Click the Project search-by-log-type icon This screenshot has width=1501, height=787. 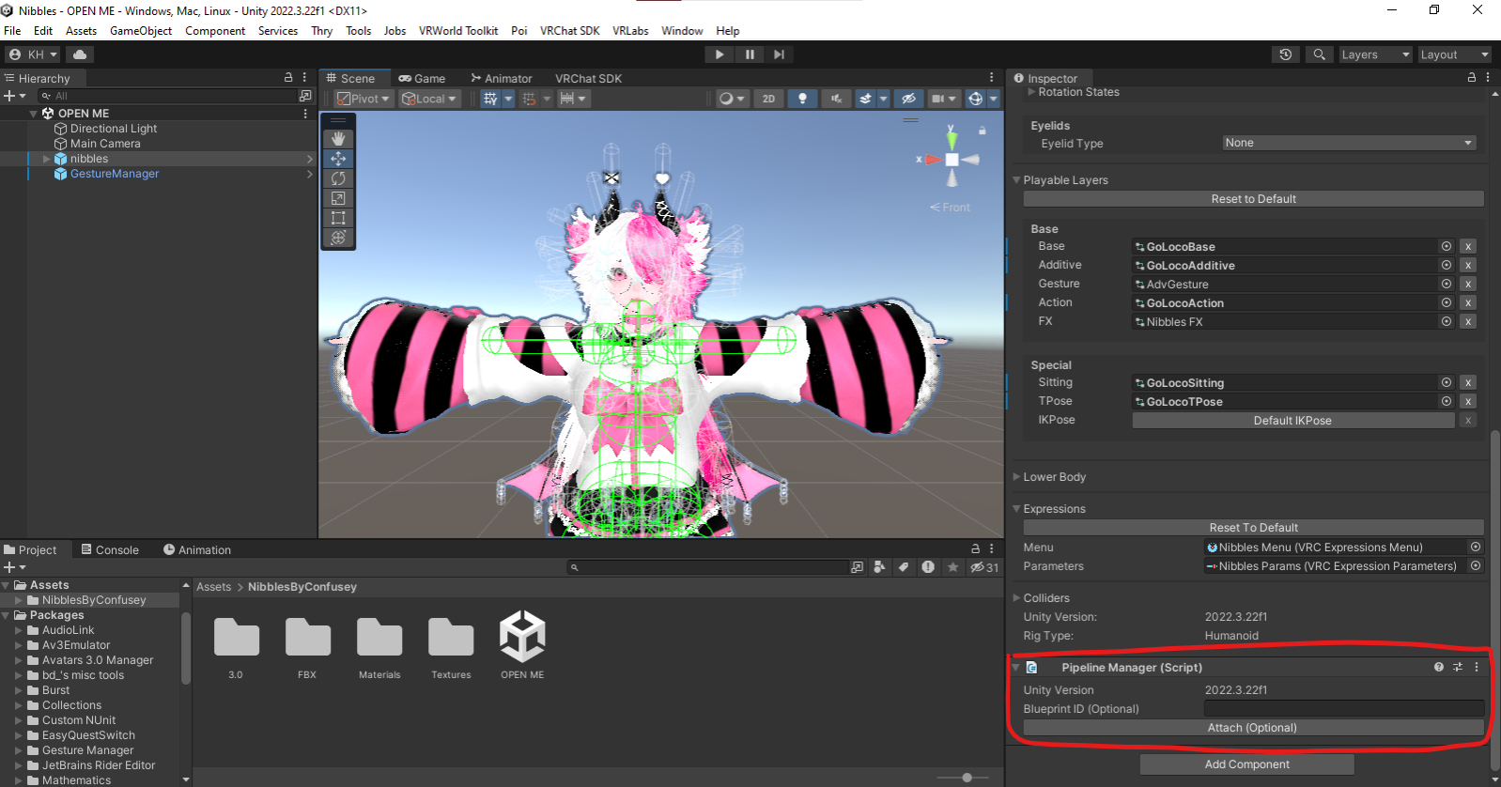point(928,567)
